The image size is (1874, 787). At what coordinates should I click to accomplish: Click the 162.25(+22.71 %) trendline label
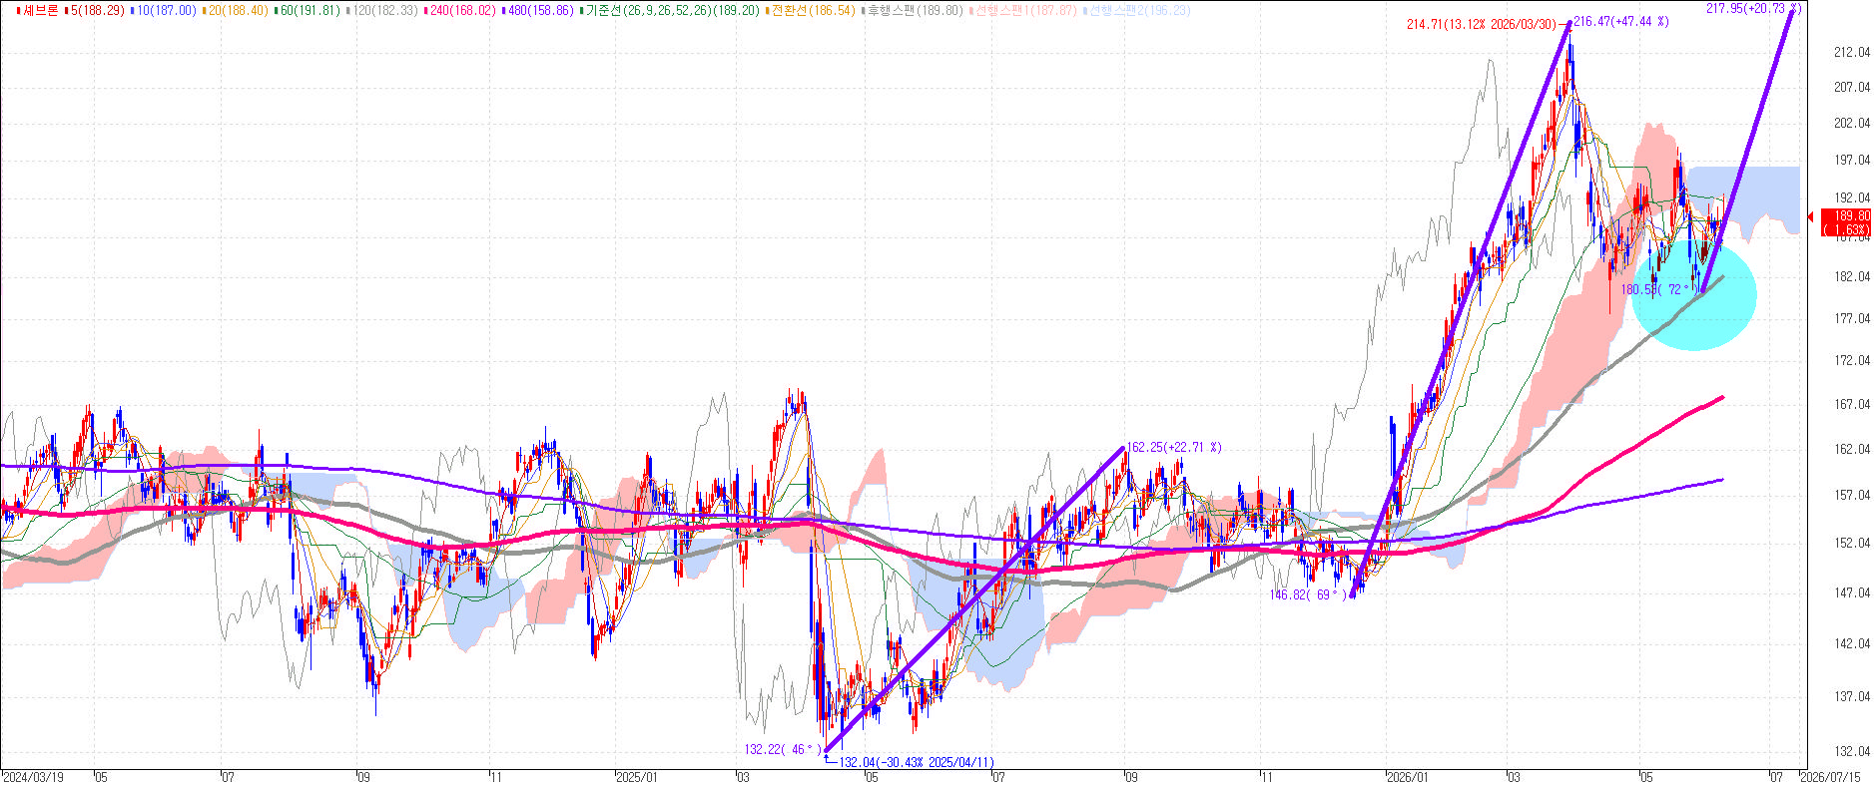point(1174,448)
